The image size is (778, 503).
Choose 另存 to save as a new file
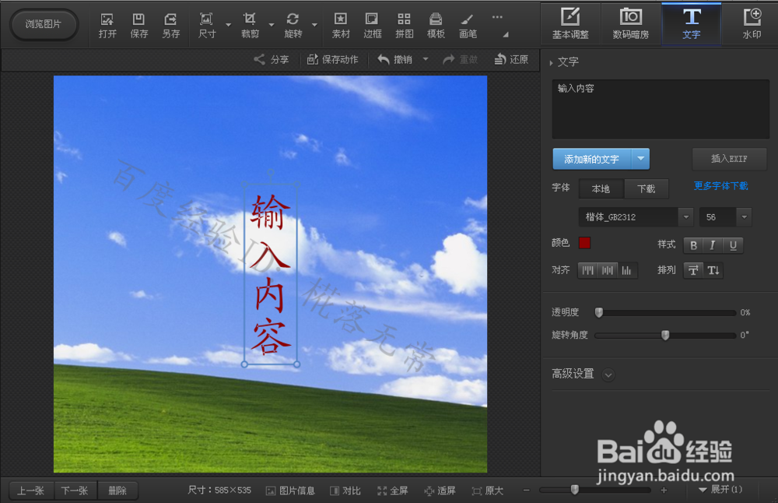click(170, 26)
